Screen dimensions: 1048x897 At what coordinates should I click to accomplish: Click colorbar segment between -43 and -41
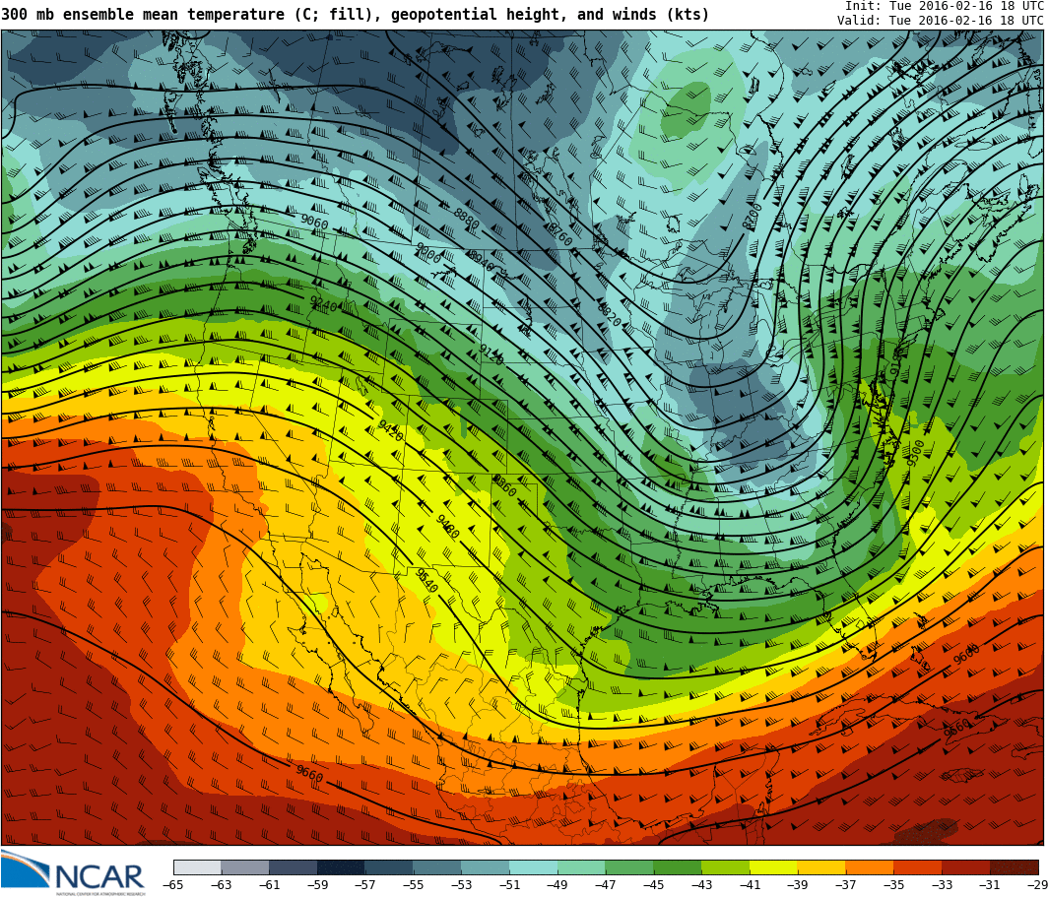tap(726, 866)
